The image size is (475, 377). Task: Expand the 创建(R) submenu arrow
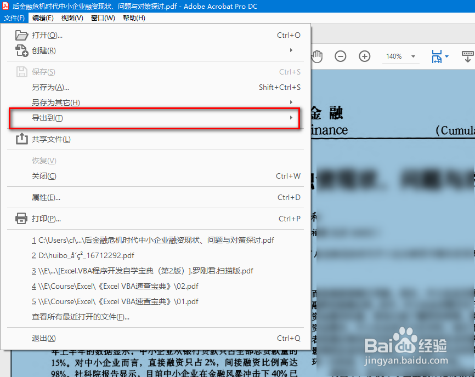pyautogui.click(x=291, y=50)
